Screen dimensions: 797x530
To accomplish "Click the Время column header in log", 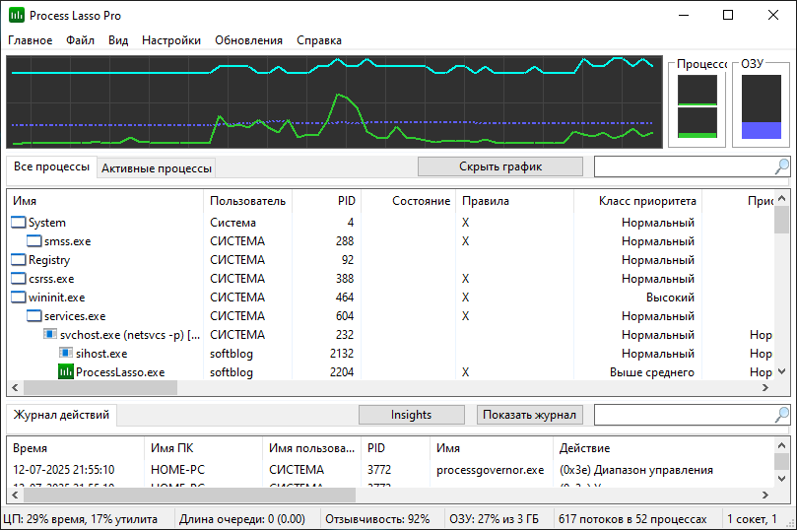I will [76, 448].
